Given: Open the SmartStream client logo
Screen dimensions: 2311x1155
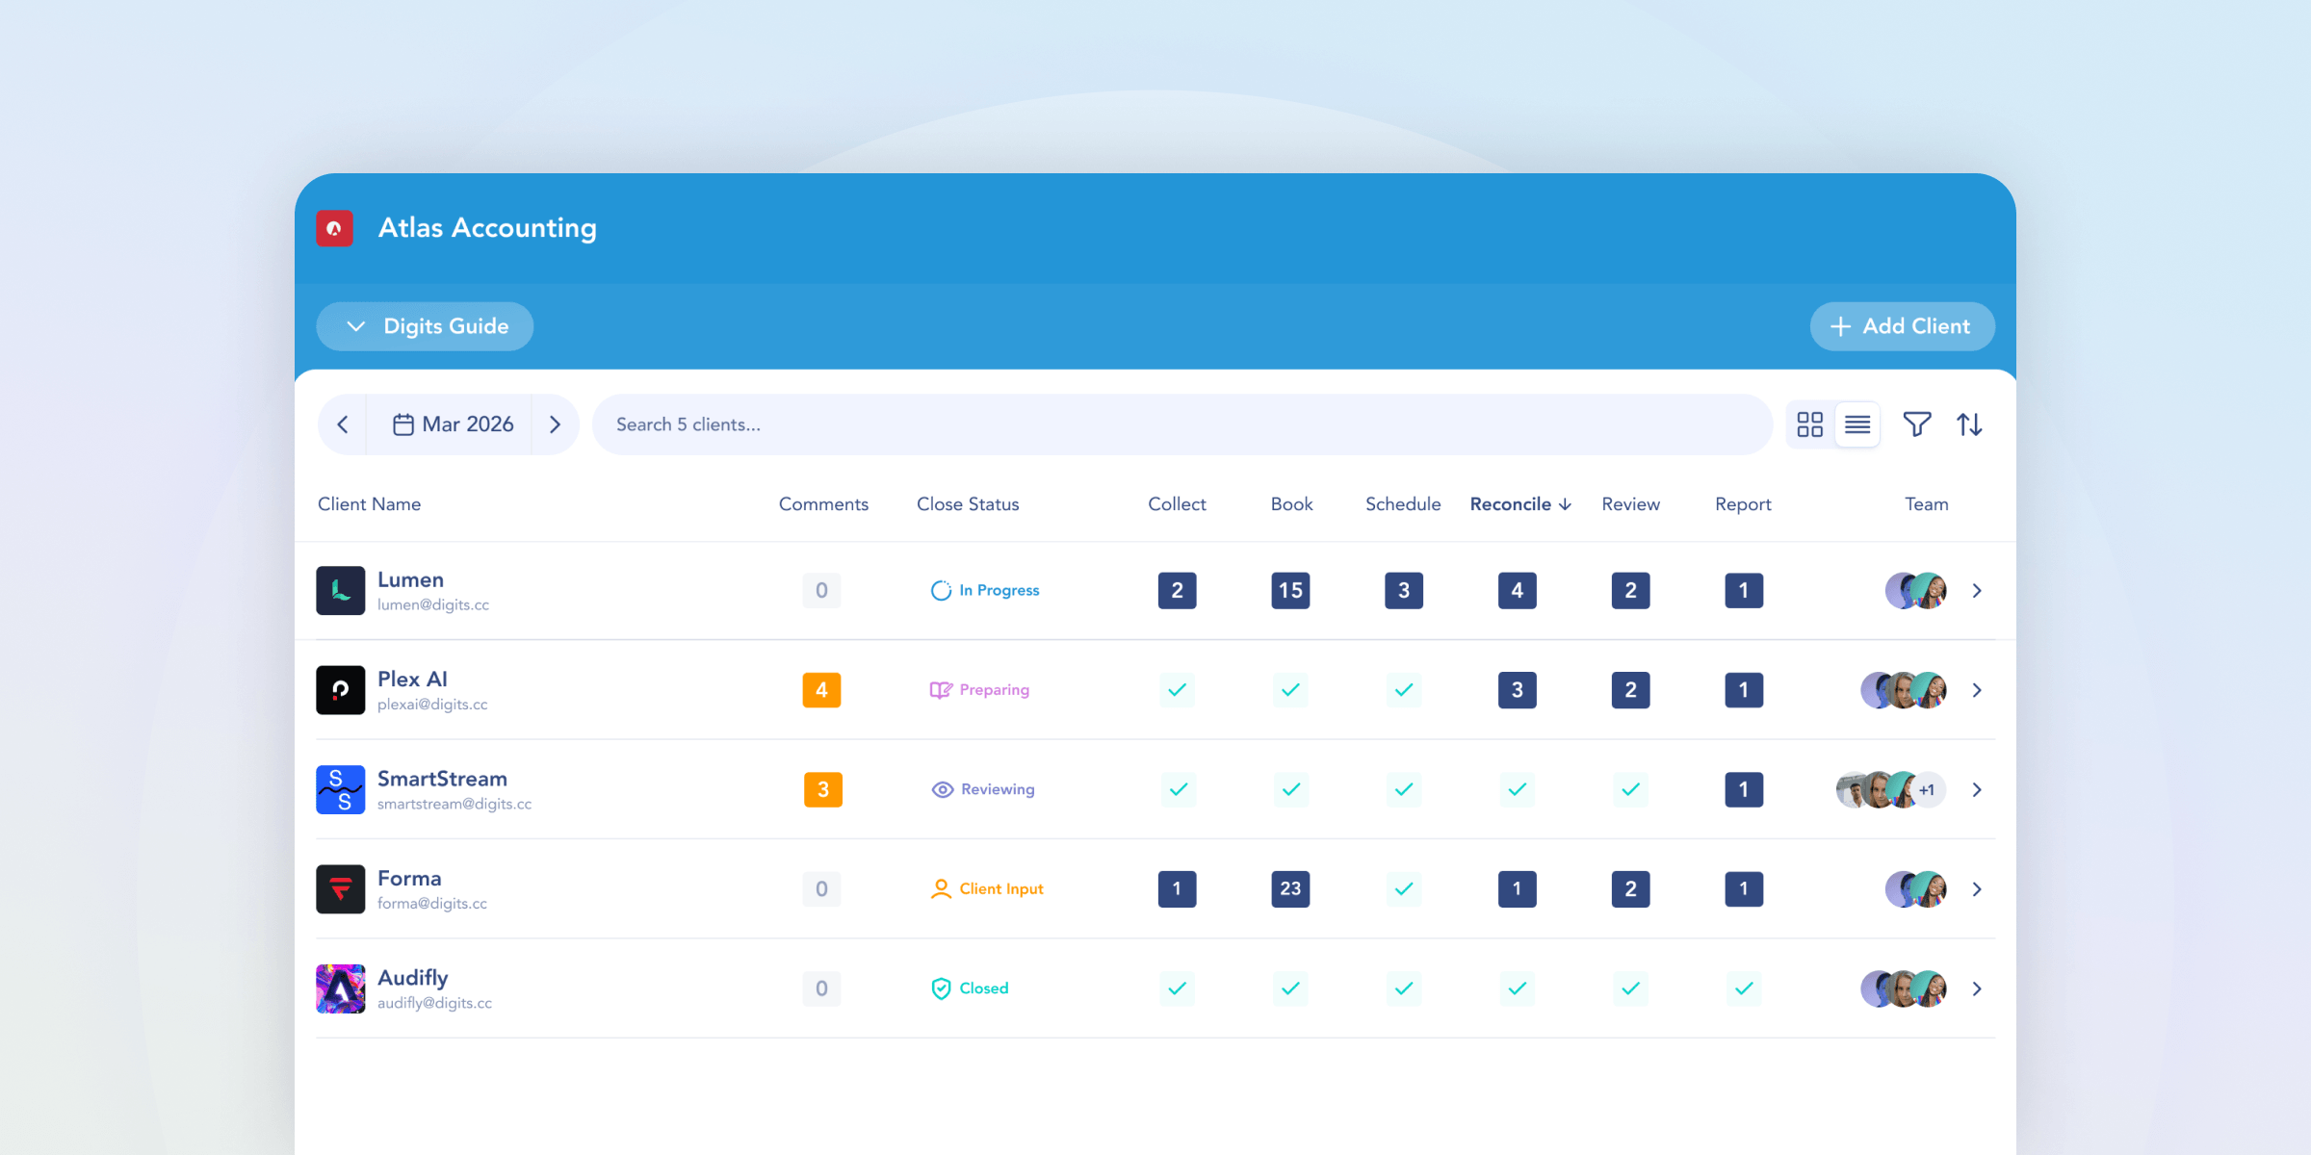Looking at the screenshot, I should click(x=340, y=789).
